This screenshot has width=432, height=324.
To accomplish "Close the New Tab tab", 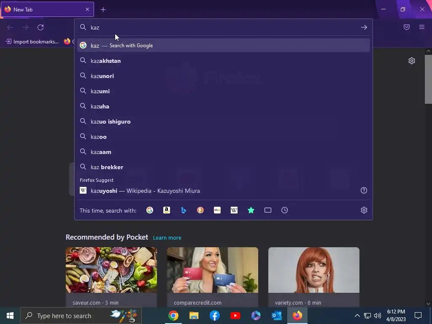I will tap(87, 9).
